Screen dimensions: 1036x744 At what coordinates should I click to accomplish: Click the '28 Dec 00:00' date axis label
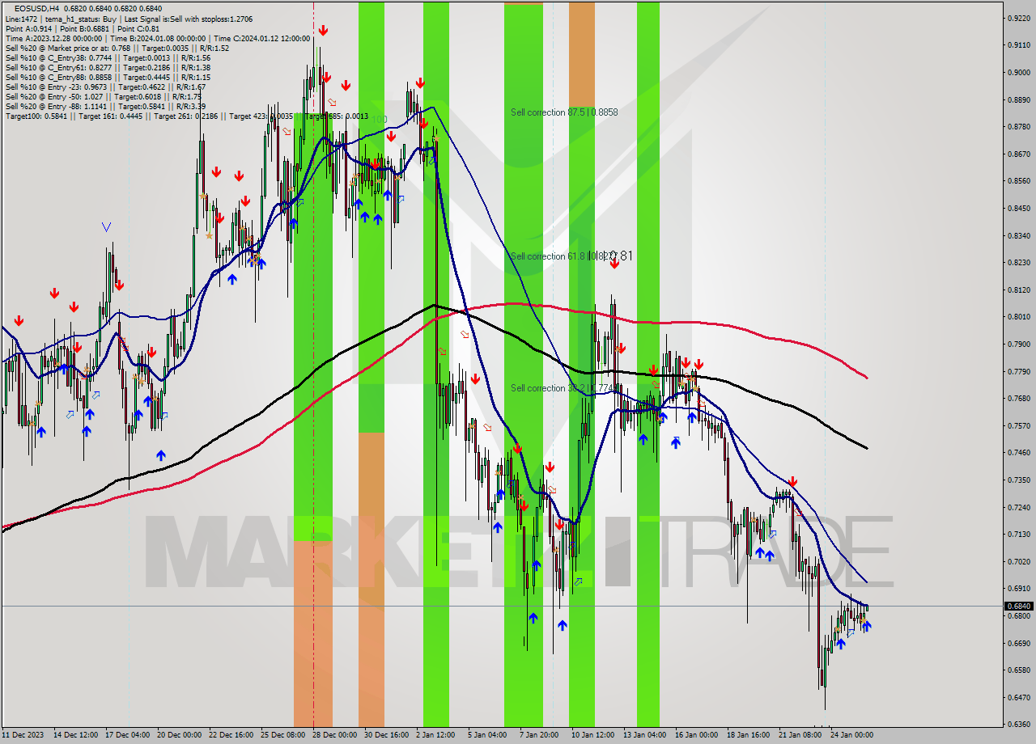[x=335, y=735]
